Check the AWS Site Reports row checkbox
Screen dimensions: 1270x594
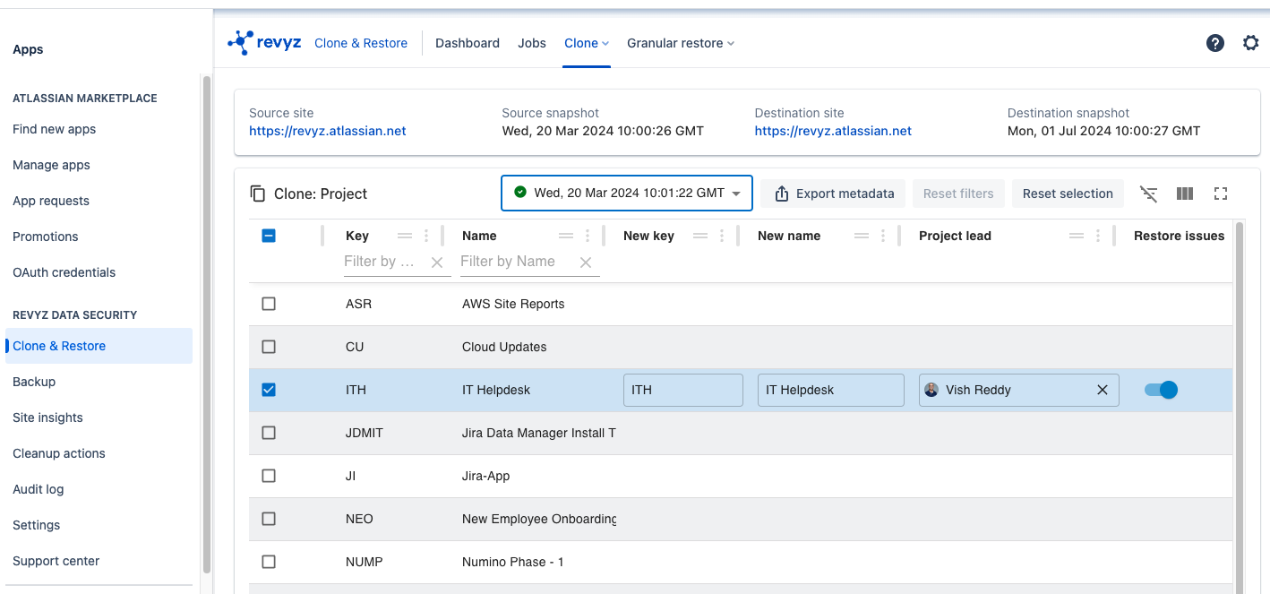click(x=269, y=304)
